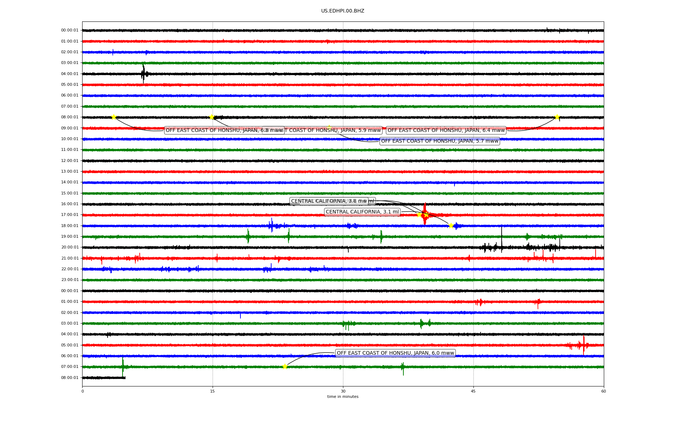Select the Honshu Japan 6.0 mww annotation label

[395, 353]
